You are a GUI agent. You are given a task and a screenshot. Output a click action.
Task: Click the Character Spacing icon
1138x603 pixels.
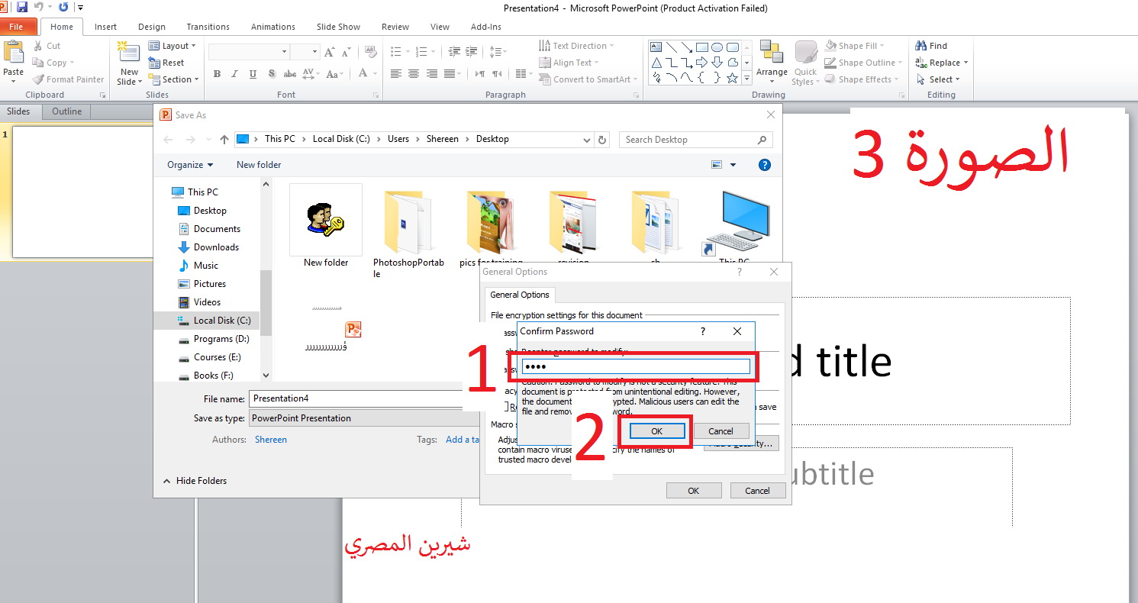[310, 74]
